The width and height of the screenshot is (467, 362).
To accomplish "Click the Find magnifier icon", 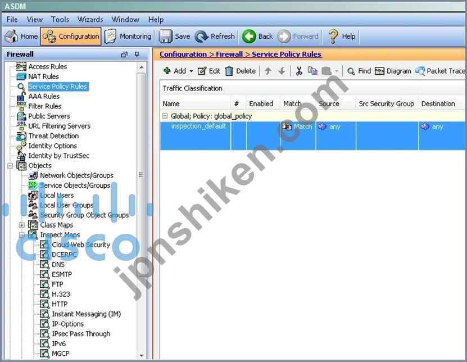I will 351,71.
